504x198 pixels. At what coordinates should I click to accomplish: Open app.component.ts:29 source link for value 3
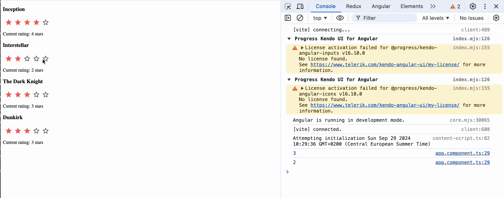pyautogui.click(x=462, y=153)
